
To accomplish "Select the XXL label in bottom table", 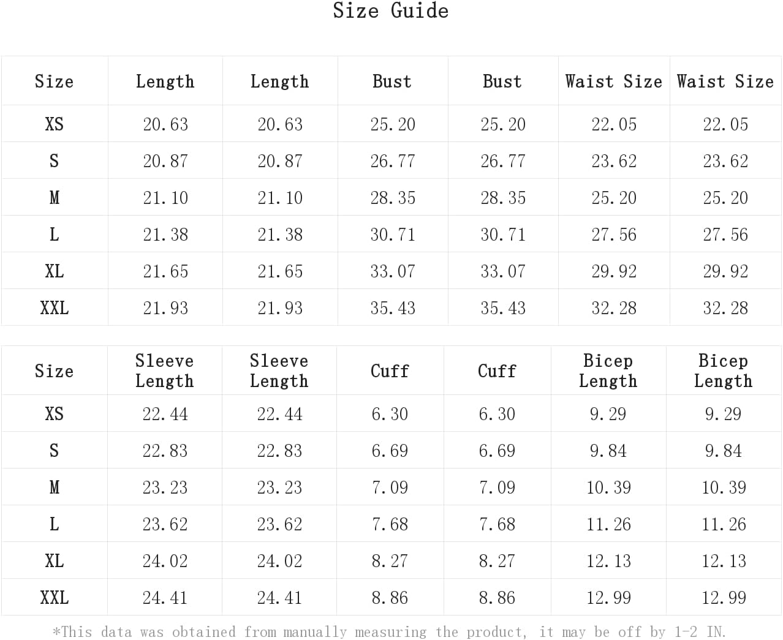I will [55, 598].
